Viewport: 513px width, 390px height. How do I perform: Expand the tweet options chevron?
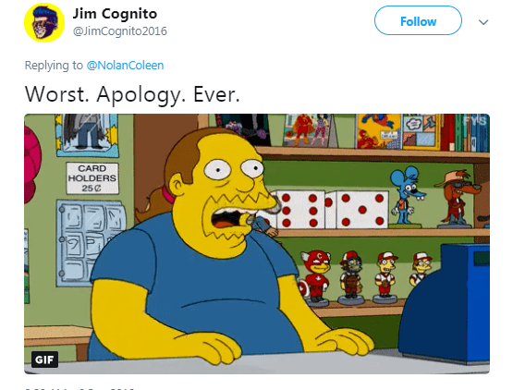pyautogui.click(x=483, y=22)
